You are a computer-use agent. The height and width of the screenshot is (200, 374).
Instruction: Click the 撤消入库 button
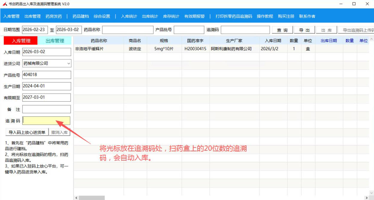[x=59, y=132]
